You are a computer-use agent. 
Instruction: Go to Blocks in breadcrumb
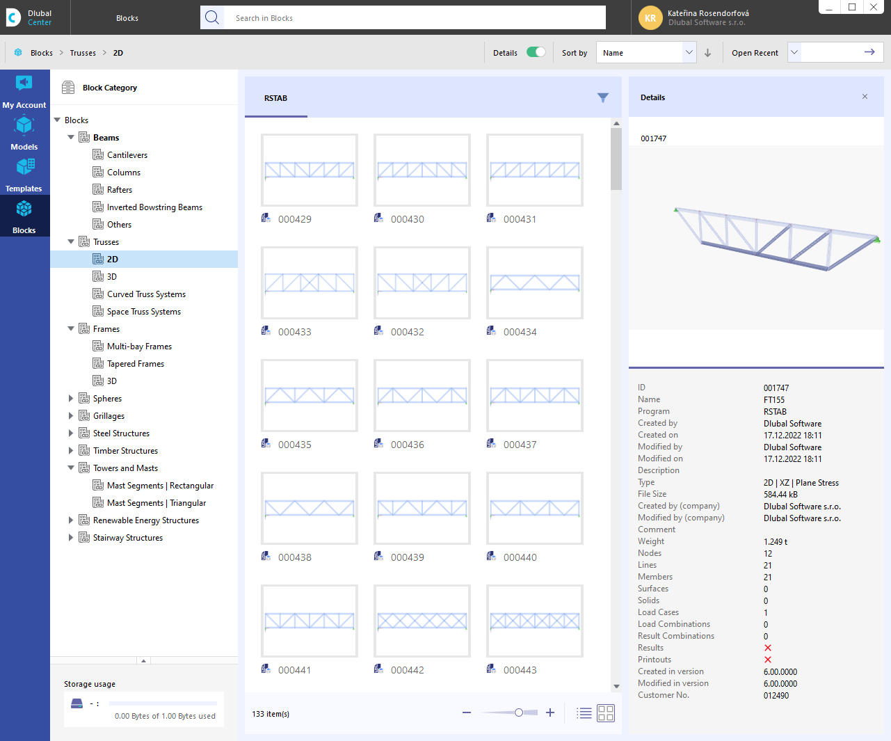pyautogui.click(x=42, y=53)
